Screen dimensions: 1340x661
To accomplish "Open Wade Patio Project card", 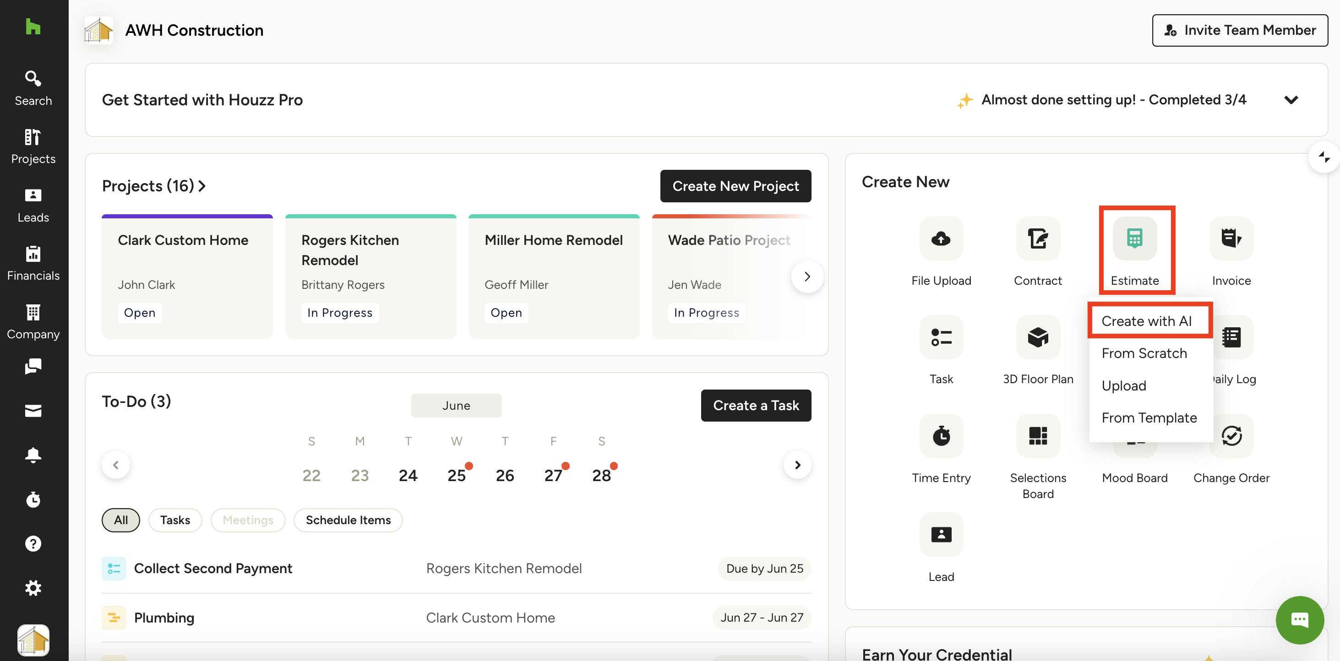I will 731,276.
